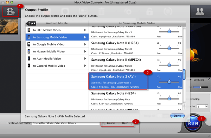The height and width of the screenshot is (138, 211).
Task: Click the profile list scroll down arrow
Action: 184,108
